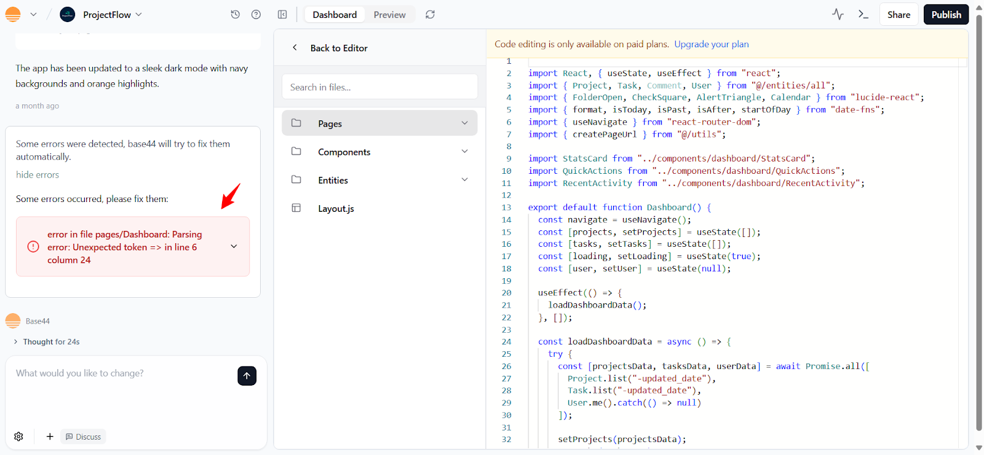This screenshot has height=455, width=984.
Task: Click the 'loadDashboardData();' code line
Action: pyautogui.click(x=597, y=305)
